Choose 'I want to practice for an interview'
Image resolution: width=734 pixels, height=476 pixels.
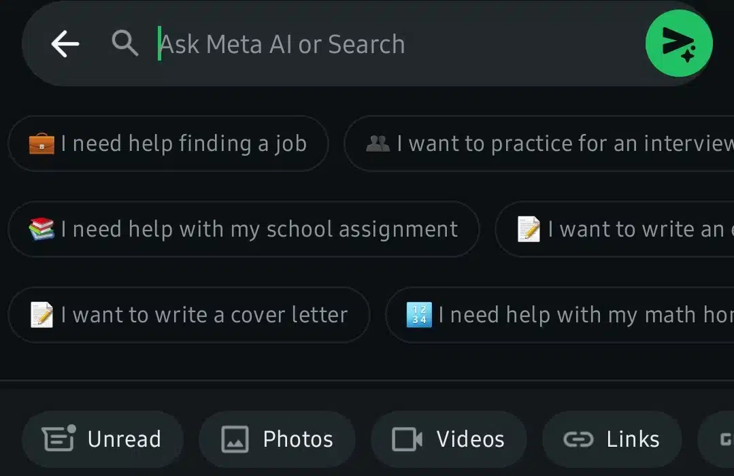(539, 143)
